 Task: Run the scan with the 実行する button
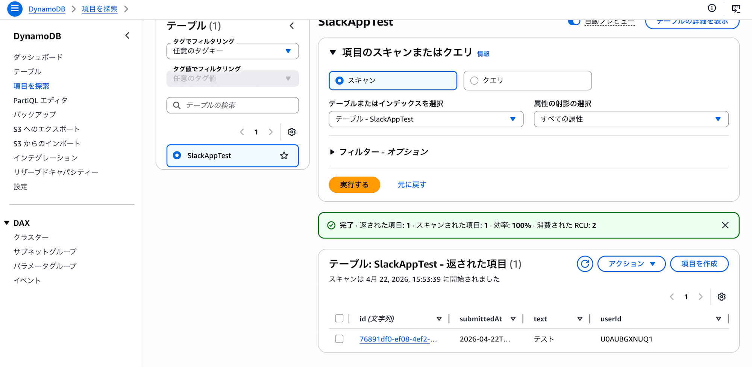[x=354, y=184]
